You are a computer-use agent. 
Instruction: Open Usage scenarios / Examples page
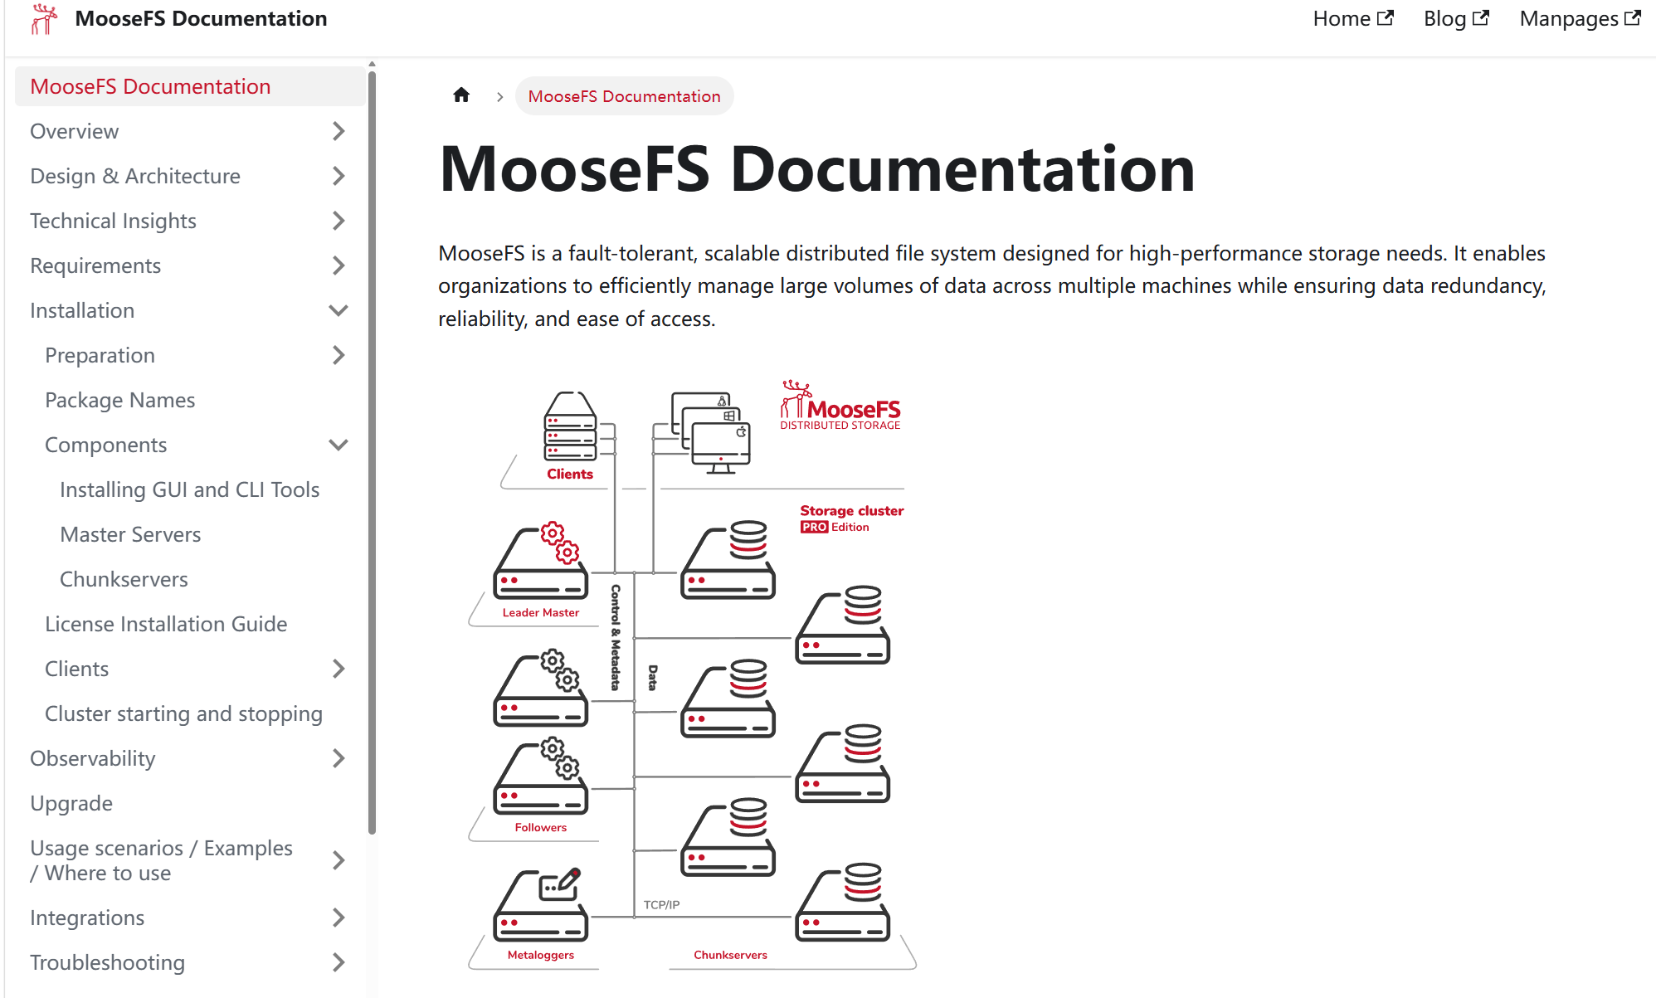(x=161, y=860)
